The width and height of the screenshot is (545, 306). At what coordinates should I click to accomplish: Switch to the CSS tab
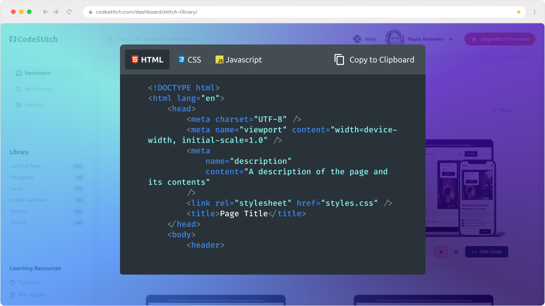point(189,60)
